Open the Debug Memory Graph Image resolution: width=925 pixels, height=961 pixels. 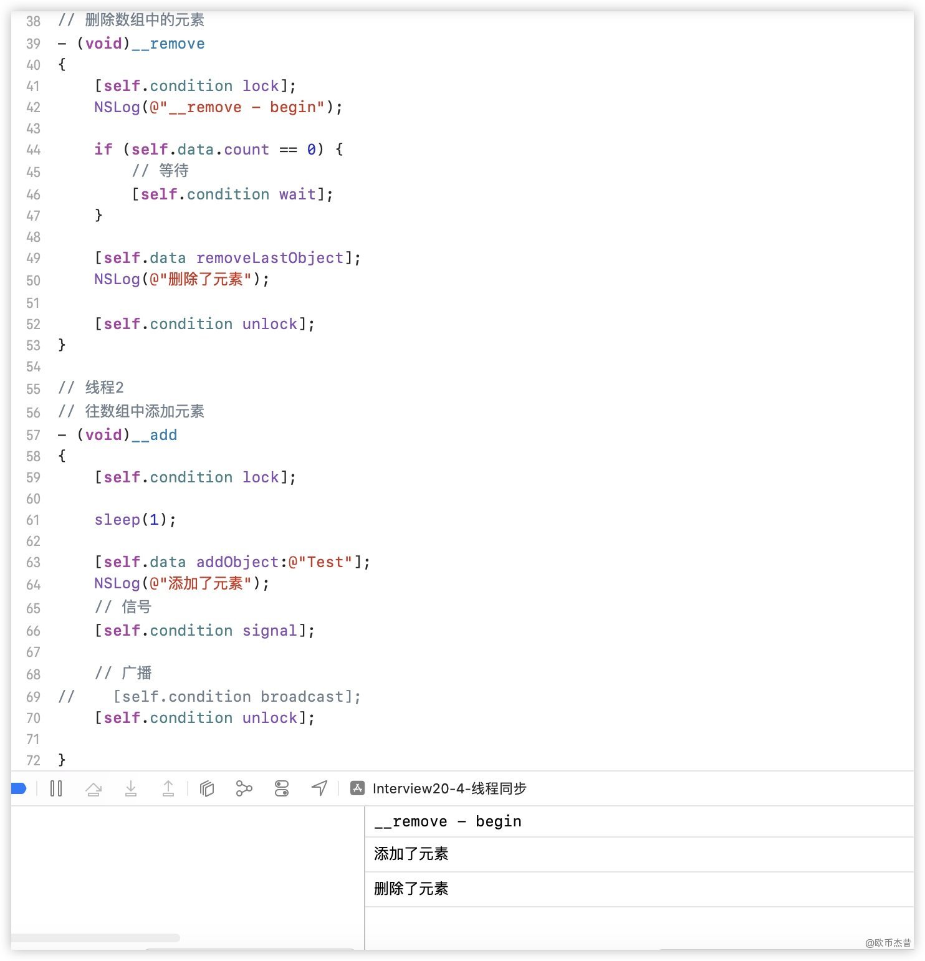[244, 788]
